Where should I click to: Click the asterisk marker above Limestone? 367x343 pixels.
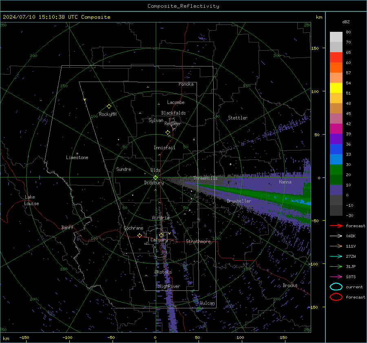tap(77, 154)
